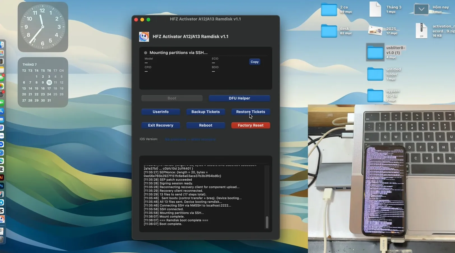Minimize HFZ Activator with yellow button

(142, 20)
